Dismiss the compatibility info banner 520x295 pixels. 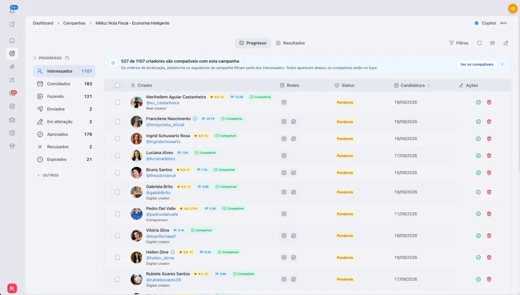pos(502,64)
